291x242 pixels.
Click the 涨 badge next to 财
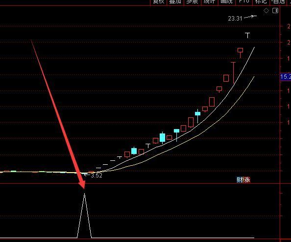click(x=247, y=180)
